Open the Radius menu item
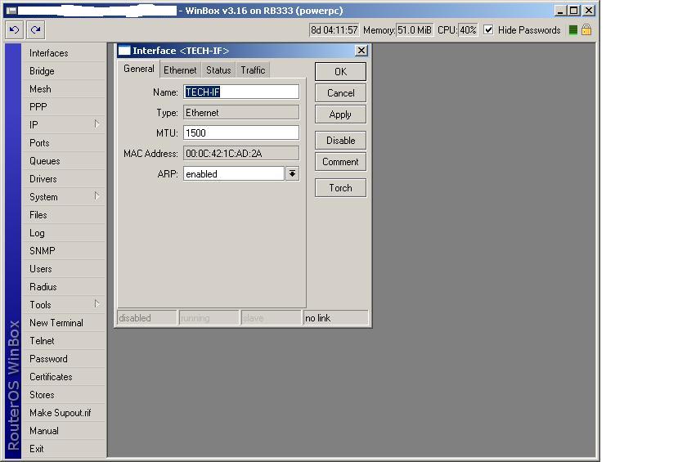687x462 pixels. pyautogui.click(x=64, y=286)
